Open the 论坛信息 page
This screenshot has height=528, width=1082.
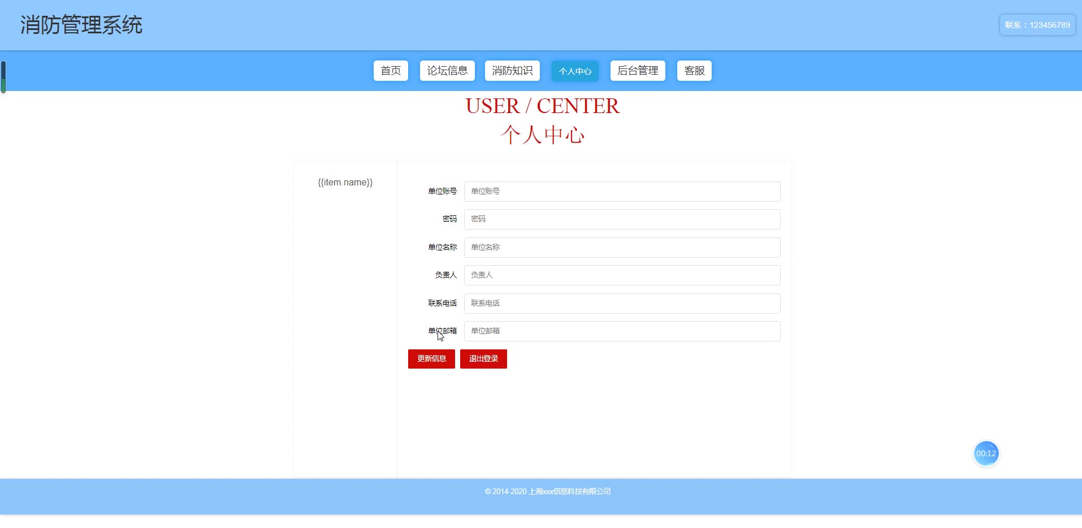point(447,71)
